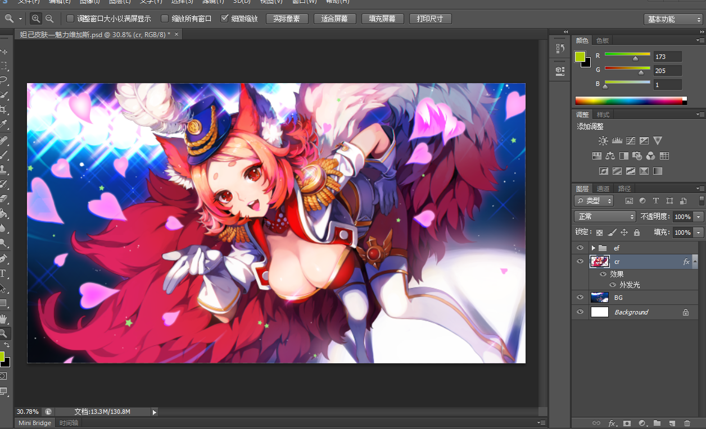Switch to the Paths tab
Viewport: 706px width, 429px height.
(624, 188)
